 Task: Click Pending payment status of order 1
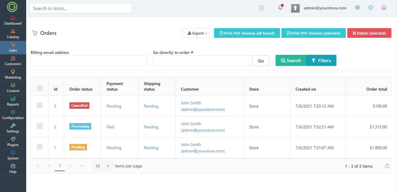point(114,148)
